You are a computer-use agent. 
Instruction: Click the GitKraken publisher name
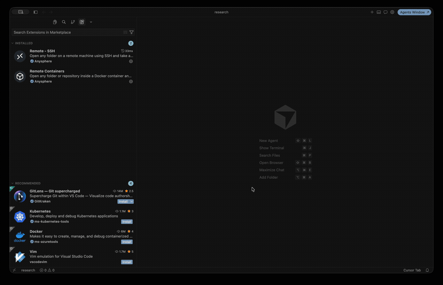(43, 201)
